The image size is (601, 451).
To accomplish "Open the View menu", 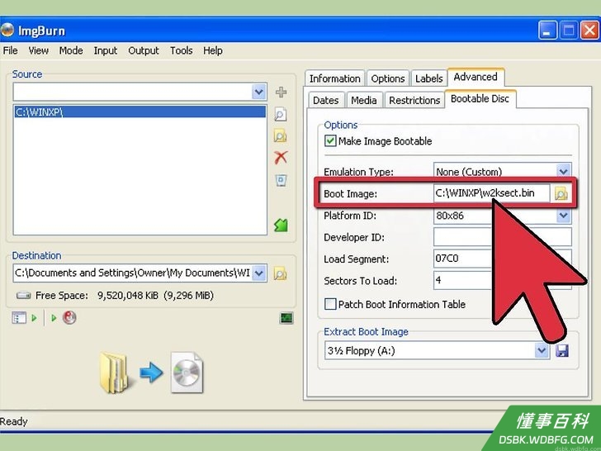I will [38, 50].
